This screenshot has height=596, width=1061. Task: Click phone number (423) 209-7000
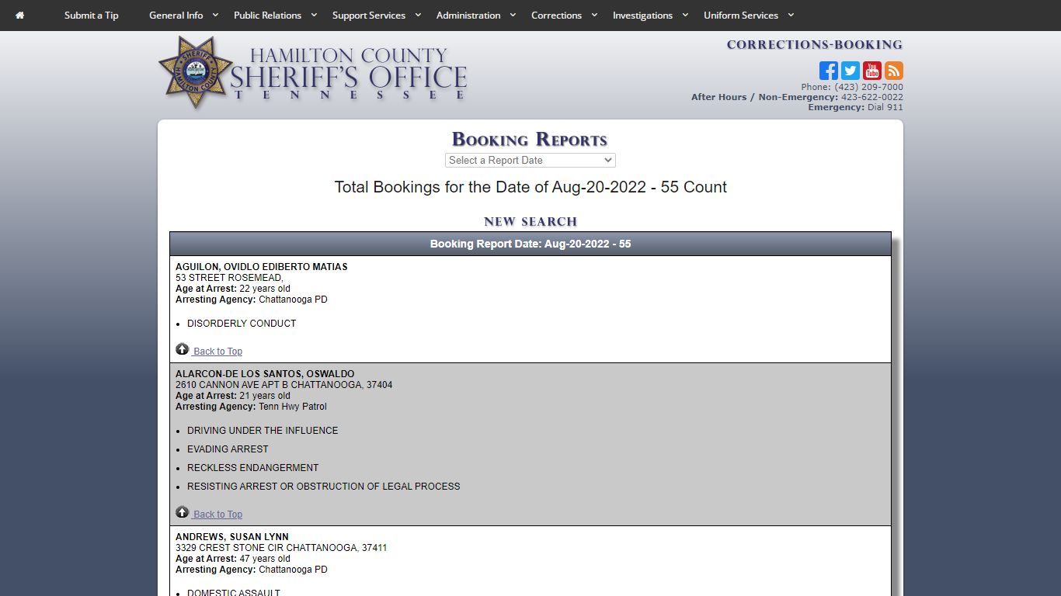868,87
